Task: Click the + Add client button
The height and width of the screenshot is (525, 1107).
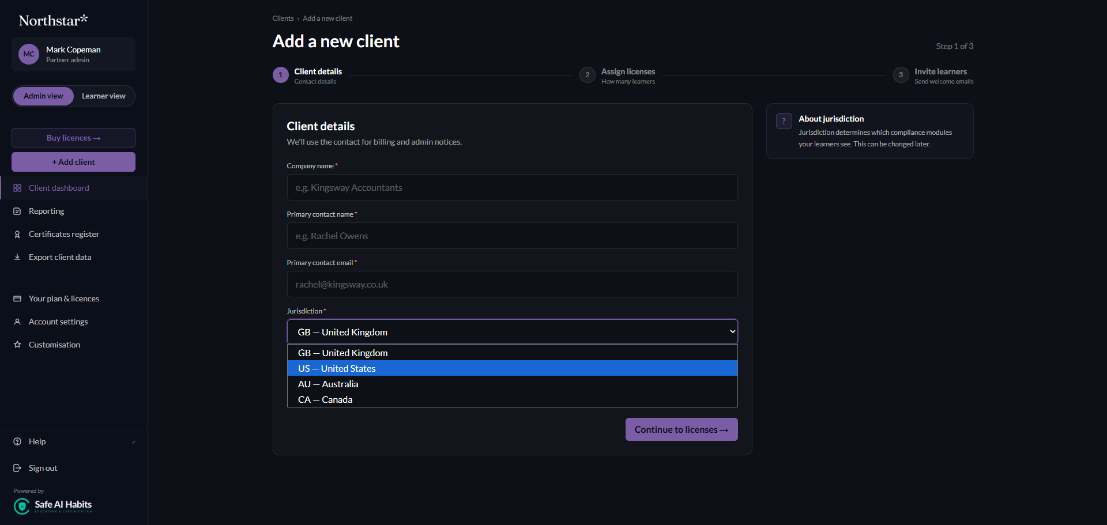Action: pyautogui.click(x=73, y=162)
